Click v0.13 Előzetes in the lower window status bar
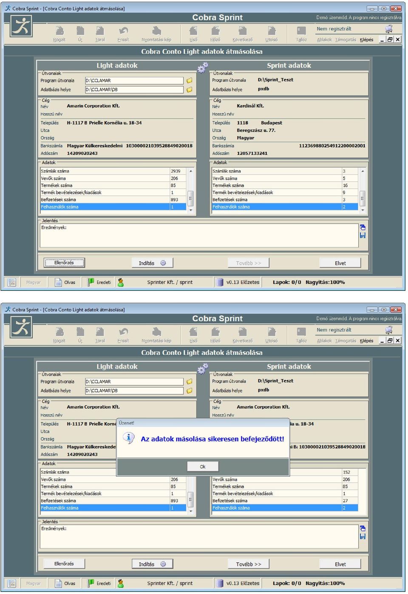 coord(238,583)
